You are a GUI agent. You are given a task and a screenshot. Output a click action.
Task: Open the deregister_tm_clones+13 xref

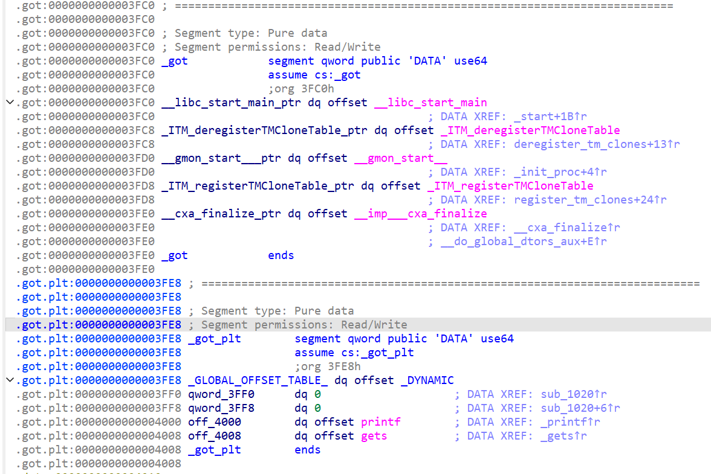coord(597,144)
